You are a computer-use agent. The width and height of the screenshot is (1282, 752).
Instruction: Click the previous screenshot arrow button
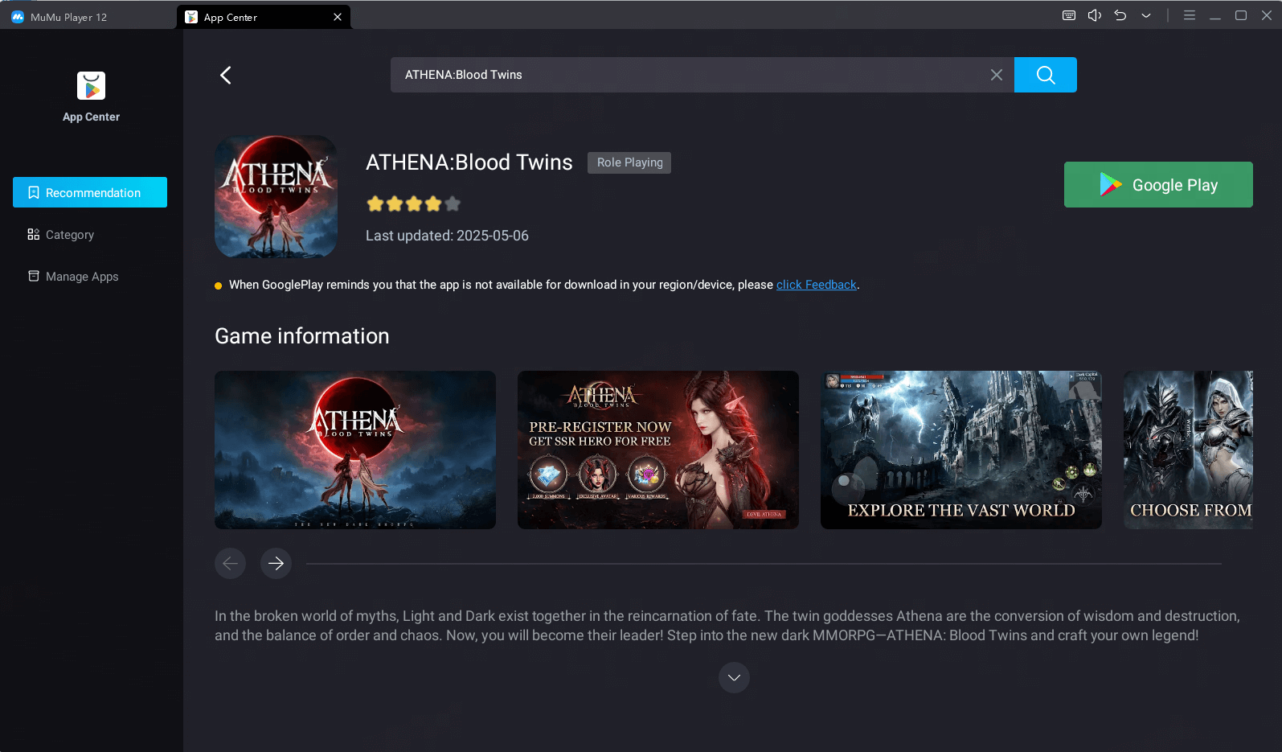[230, 563]
